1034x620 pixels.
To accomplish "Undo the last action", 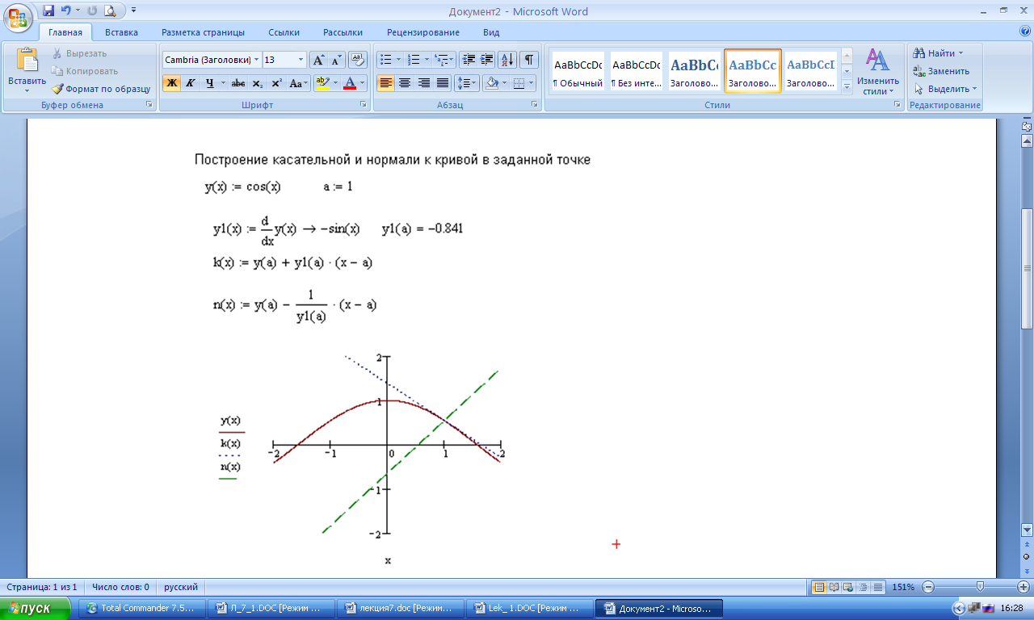I will pos(65,11).
